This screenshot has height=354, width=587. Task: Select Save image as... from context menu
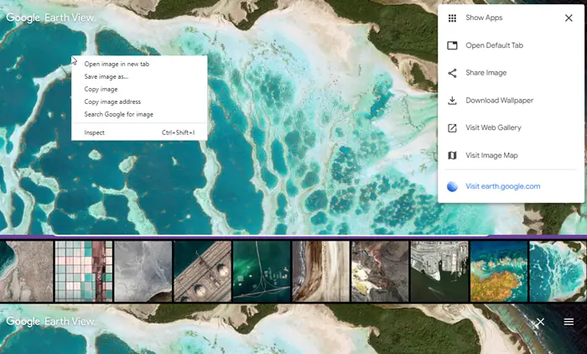pyautogui.click(x=106, y=76)
